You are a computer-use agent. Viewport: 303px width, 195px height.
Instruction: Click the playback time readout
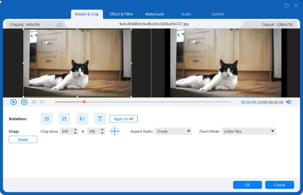262,102
